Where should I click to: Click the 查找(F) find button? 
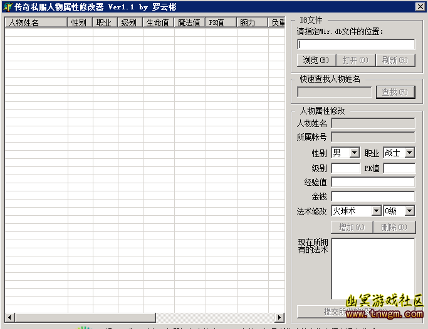(395, 92)
